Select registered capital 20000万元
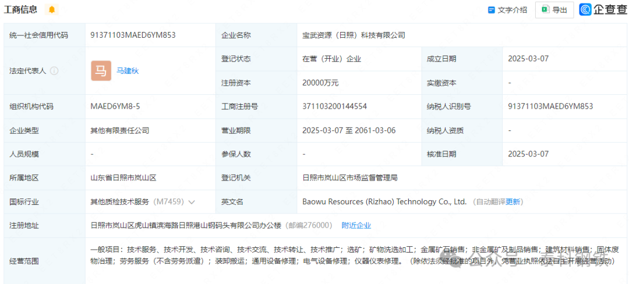Screen dimensions: 629x284 320,83
